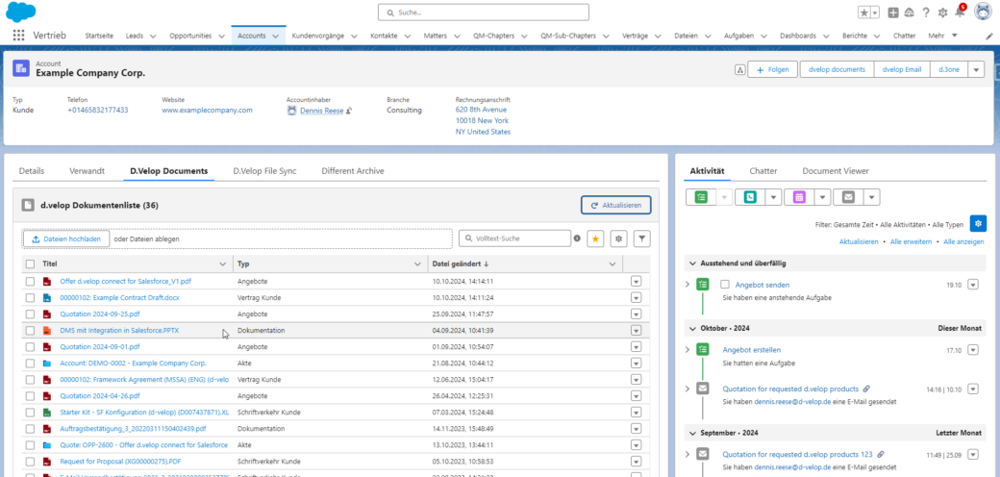Click the global Suche search box
Screen dimensions: 1000x477
(x=483, y=13)
